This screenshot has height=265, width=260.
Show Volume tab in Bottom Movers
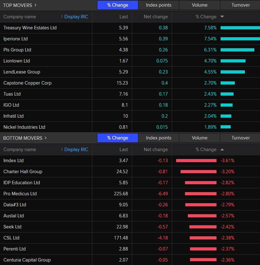[199, 138]
